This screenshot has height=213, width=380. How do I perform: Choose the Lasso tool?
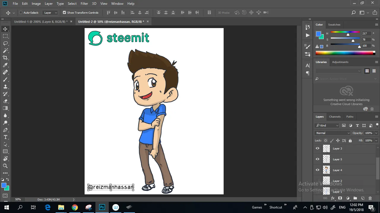point(5,43)
